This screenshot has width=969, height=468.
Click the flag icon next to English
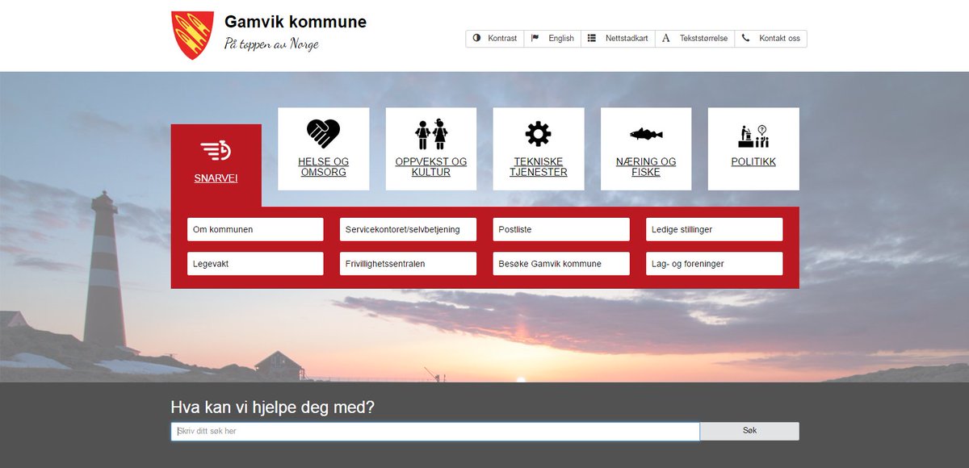tap(535, 38)
